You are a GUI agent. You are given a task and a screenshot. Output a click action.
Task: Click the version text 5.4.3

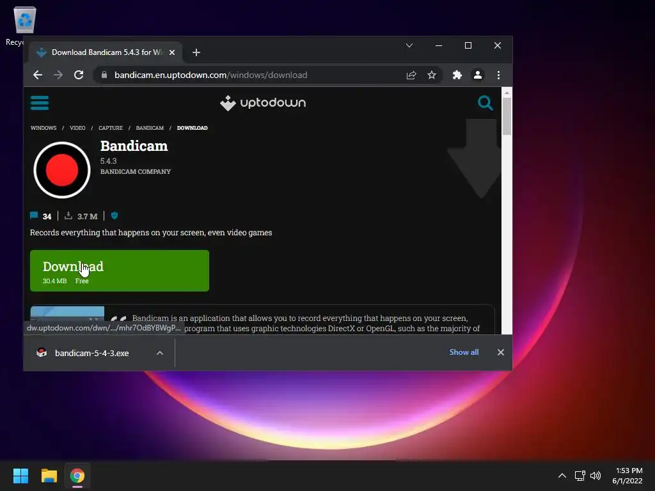108,161
